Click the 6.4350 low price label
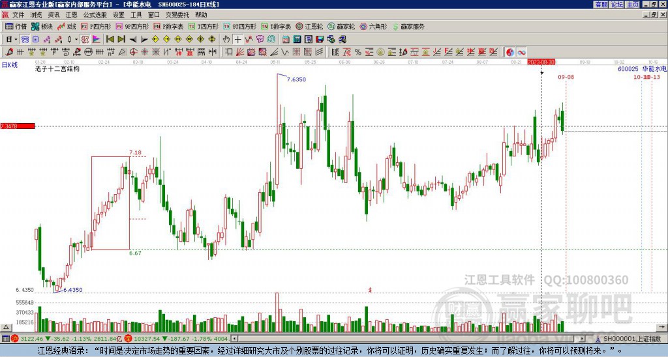The image size is (668, 357). (73, 290)
